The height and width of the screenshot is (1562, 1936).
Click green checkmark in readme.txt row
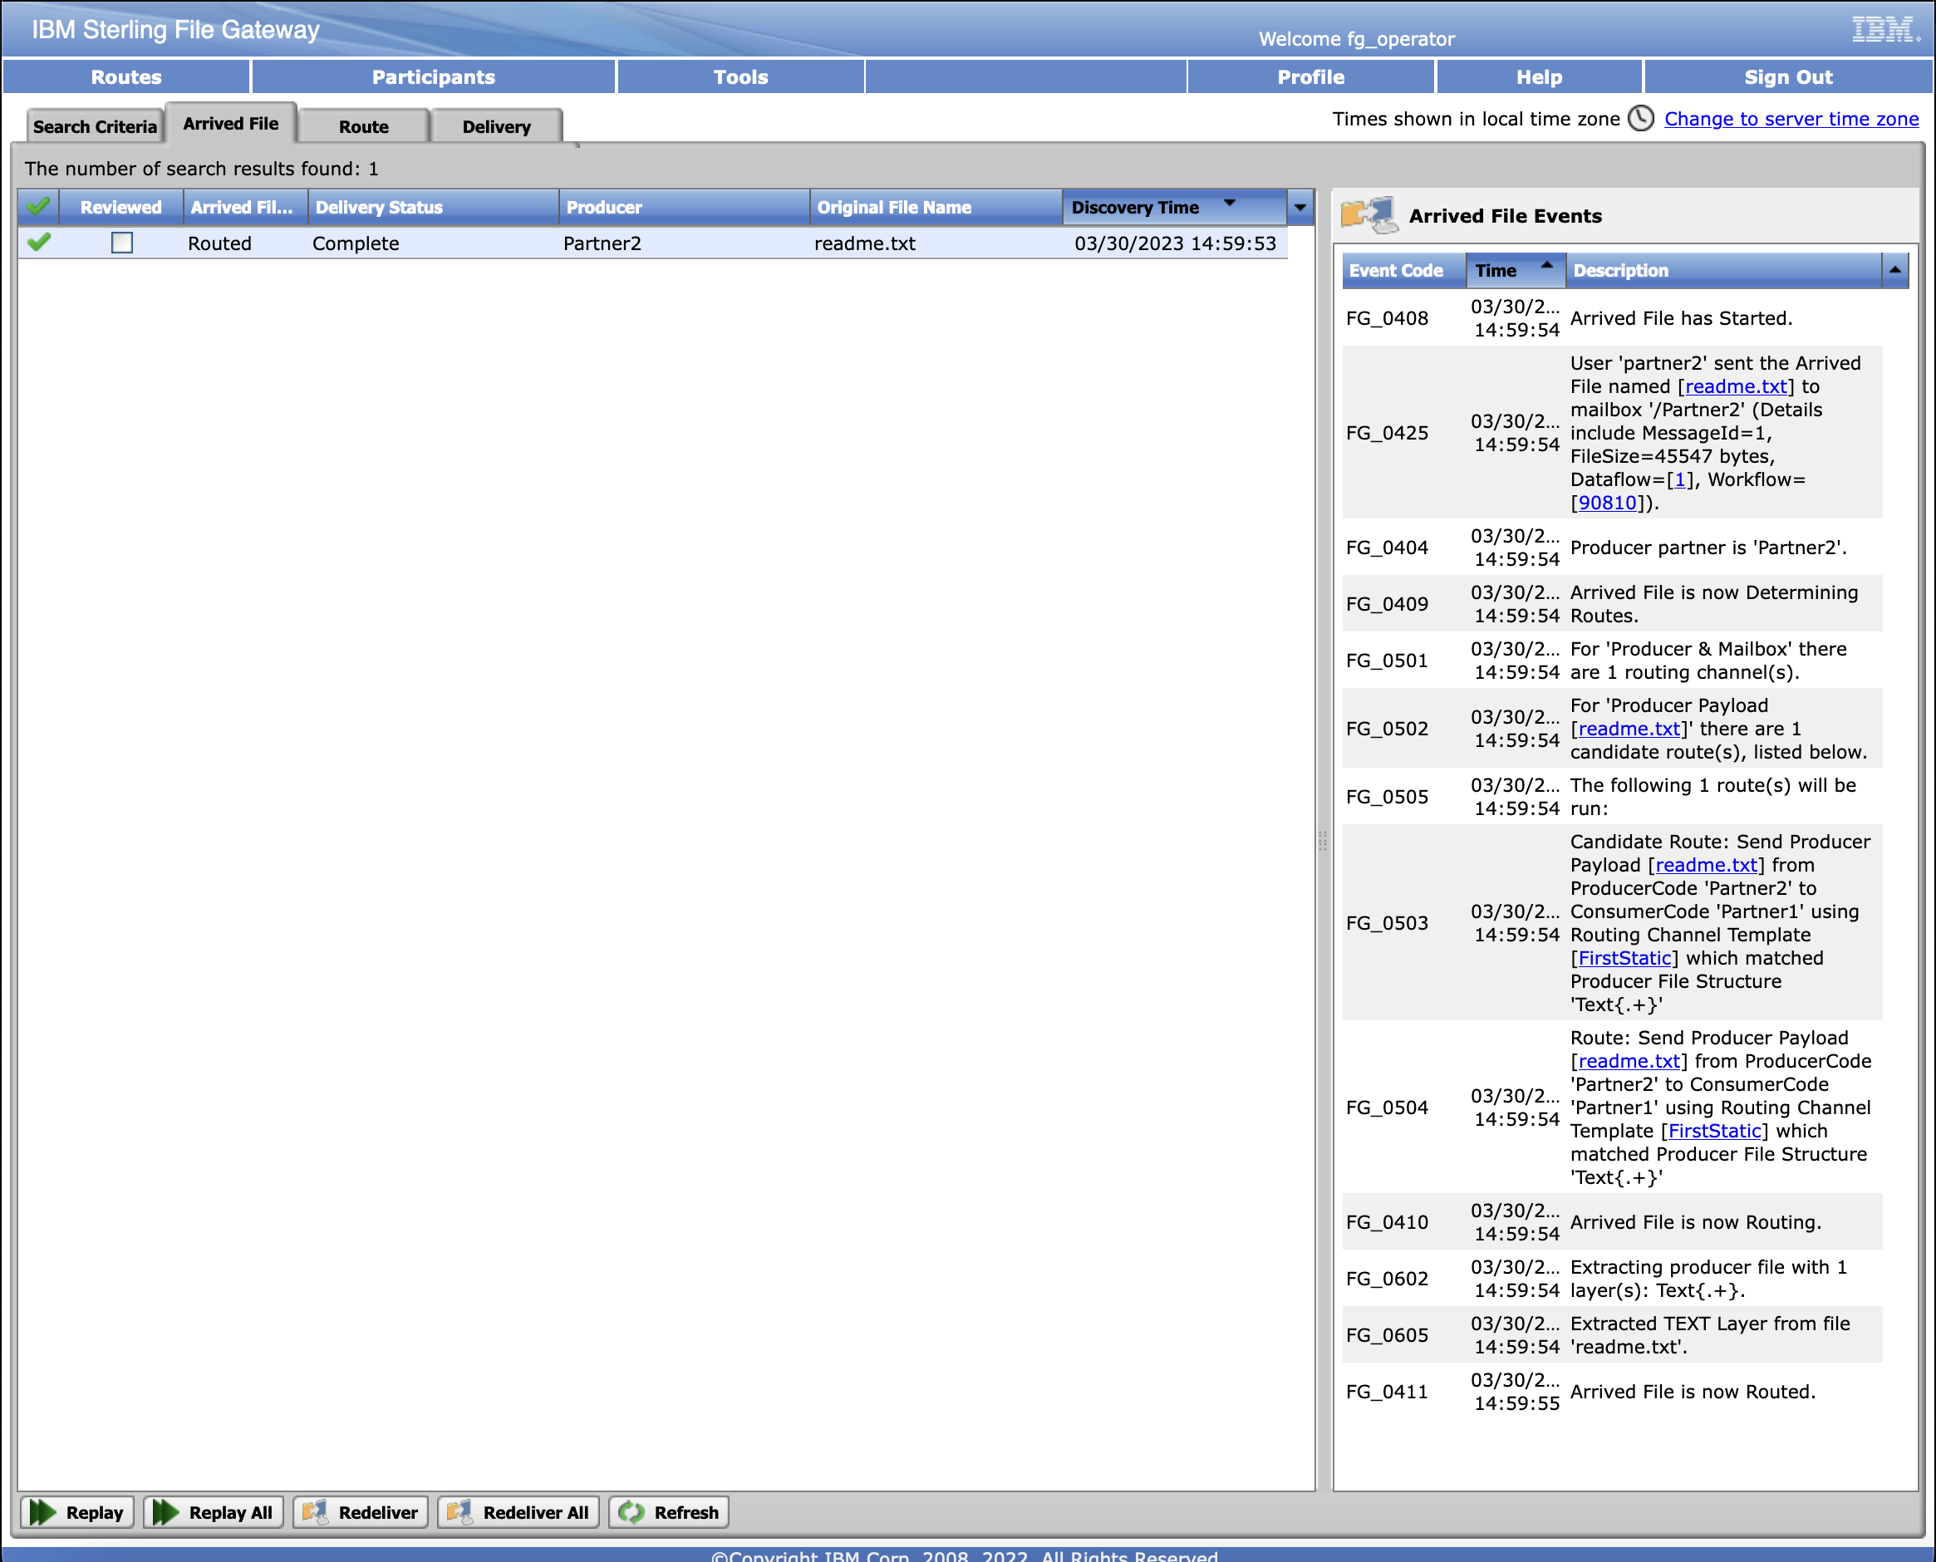point(39,242)
